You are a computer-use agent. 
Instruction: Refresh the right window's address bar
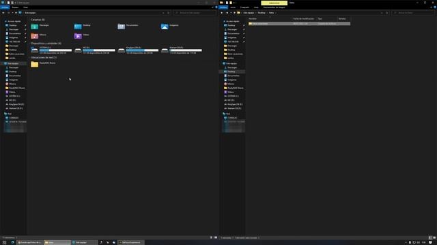coord(387,13)
